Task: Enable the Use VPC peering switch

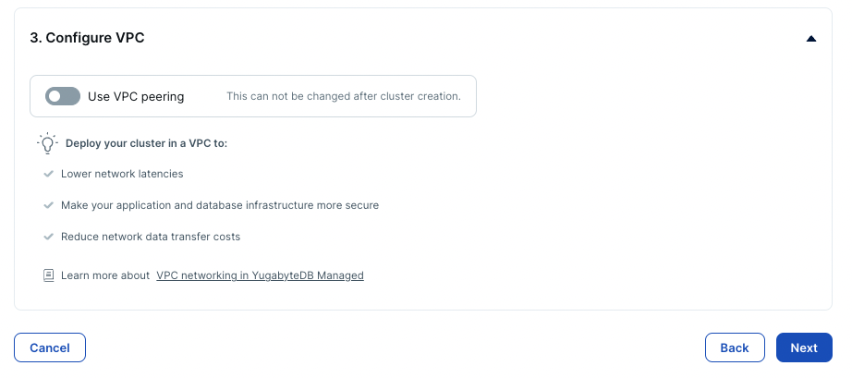Action: 63,96
